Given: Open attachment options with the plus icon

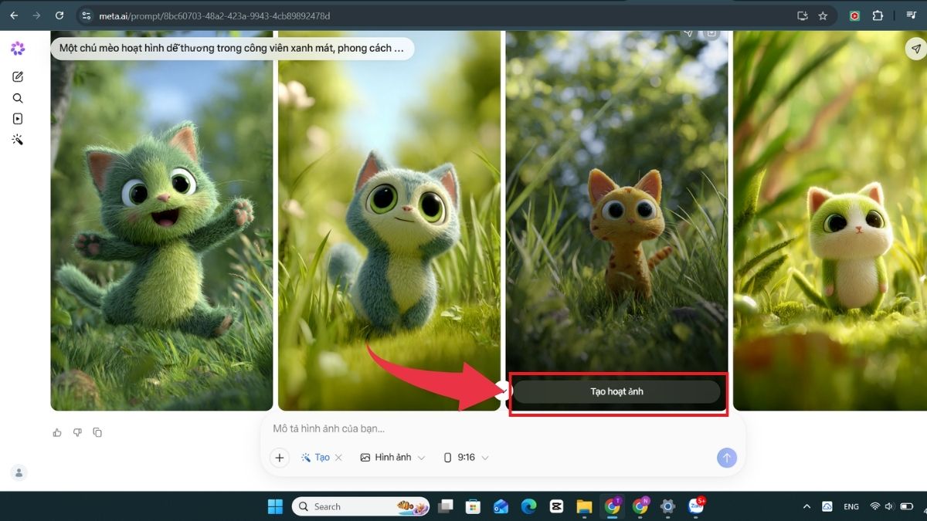Looking at the screenshot, I should (x=279, y=457).
